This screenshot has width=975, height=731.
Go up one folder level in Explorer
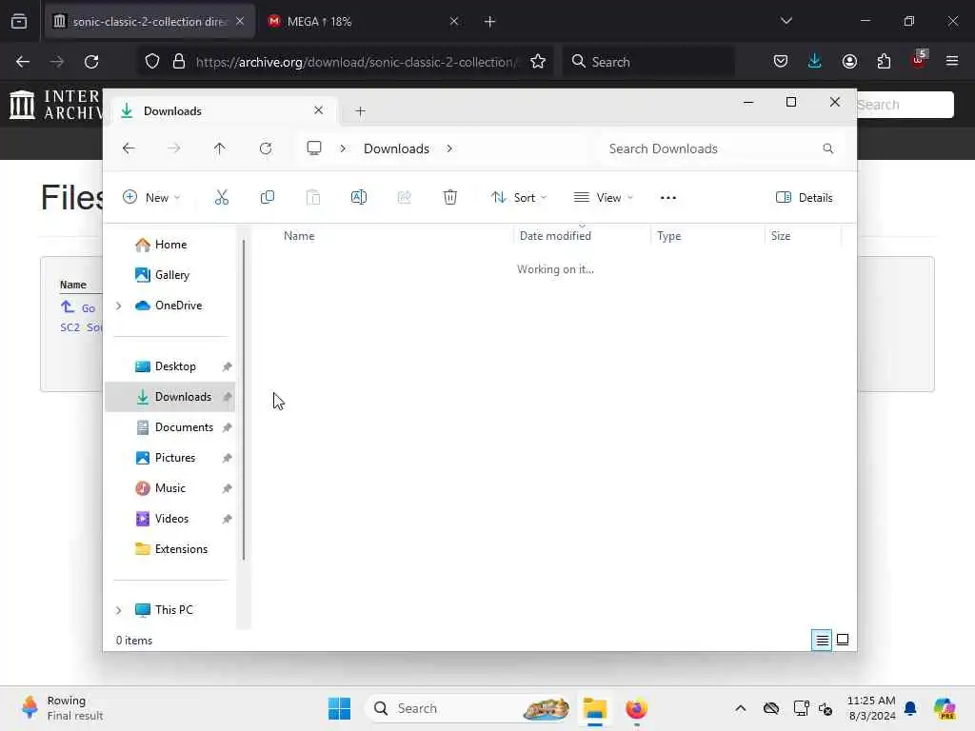click(x=220, y=148)
